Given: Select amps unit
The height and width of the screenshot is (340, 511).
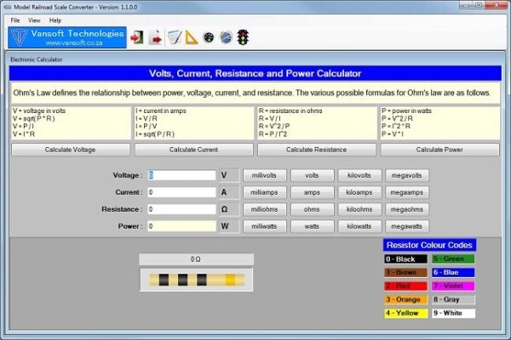Looking at the screenshot, I should pyautogui.click(x=312, y=192).
